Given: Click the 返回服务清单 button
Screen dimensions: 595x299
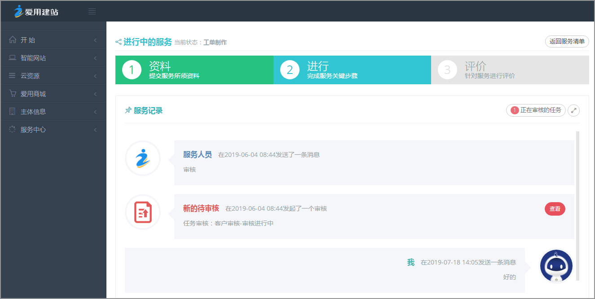Looking at the screenshot, I should 567,42.
